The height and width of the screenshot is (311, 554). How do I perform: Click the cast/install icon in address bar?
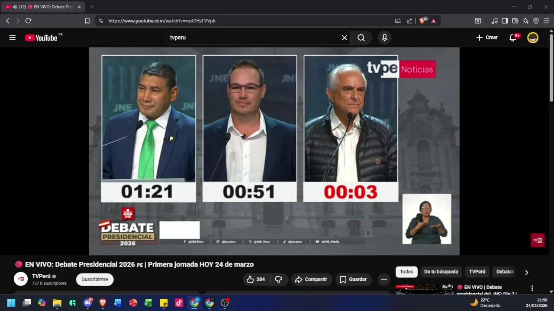point(398,21)
